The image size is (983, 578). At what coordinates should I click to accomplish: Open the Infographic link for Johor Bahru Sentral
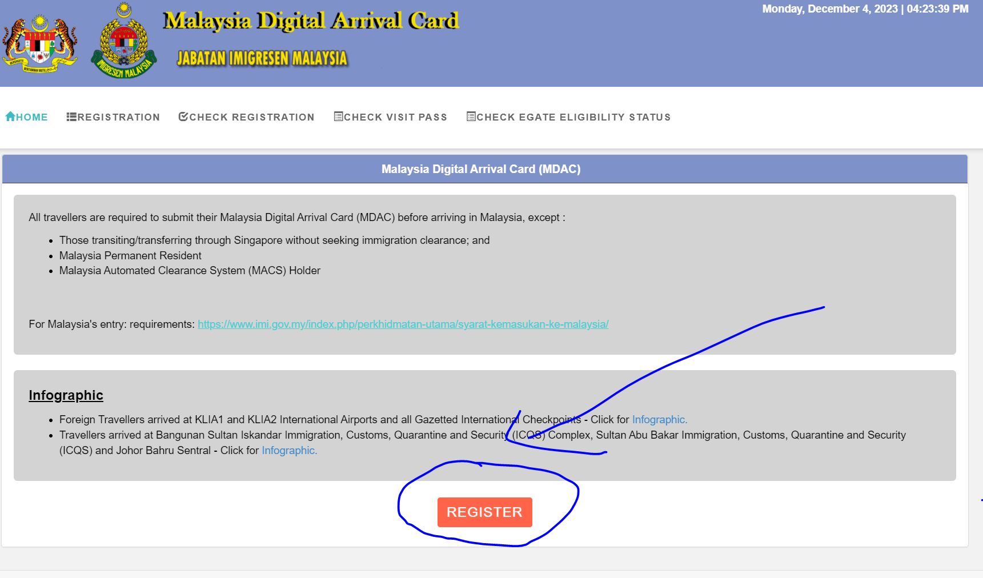[289, 451]
